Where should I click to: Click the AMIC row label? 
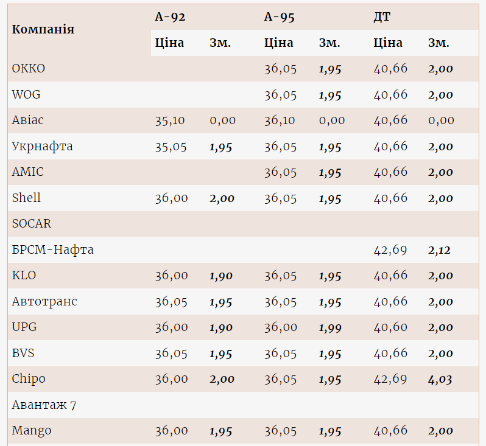coord(28,172)
